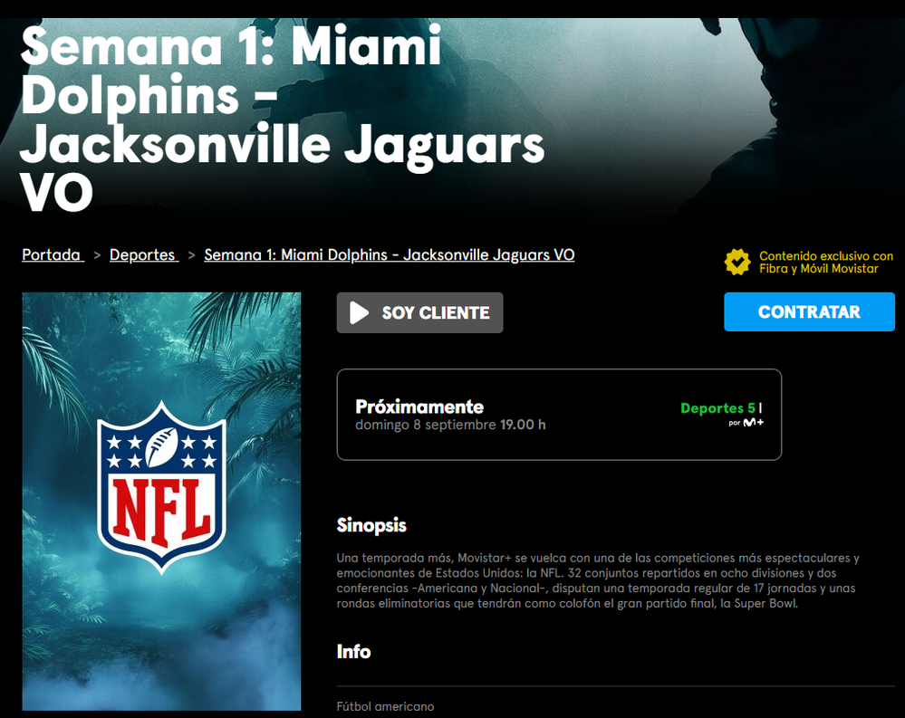
Task: Click the Info section heading
Action: (x=354, y=652)
